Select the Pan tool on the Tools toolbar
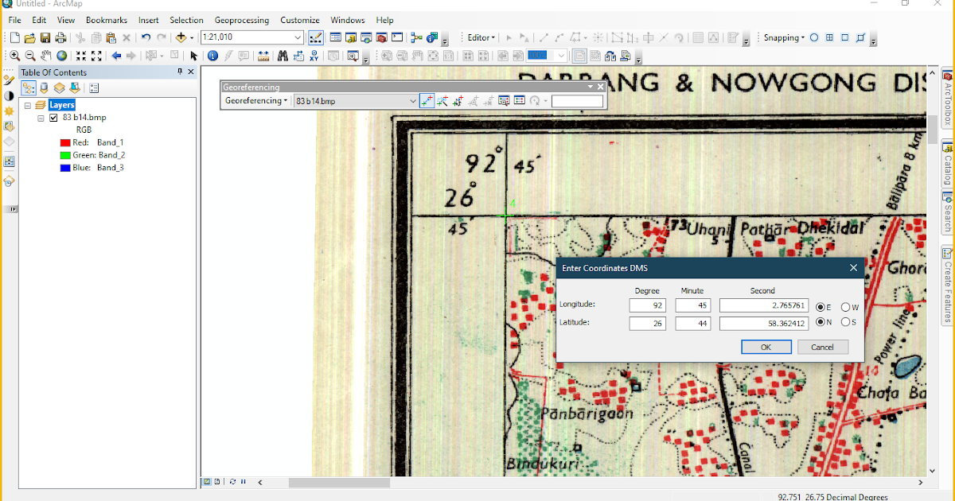Image resolution: width=955 pixels, height=501 pixels. point(47,56)
